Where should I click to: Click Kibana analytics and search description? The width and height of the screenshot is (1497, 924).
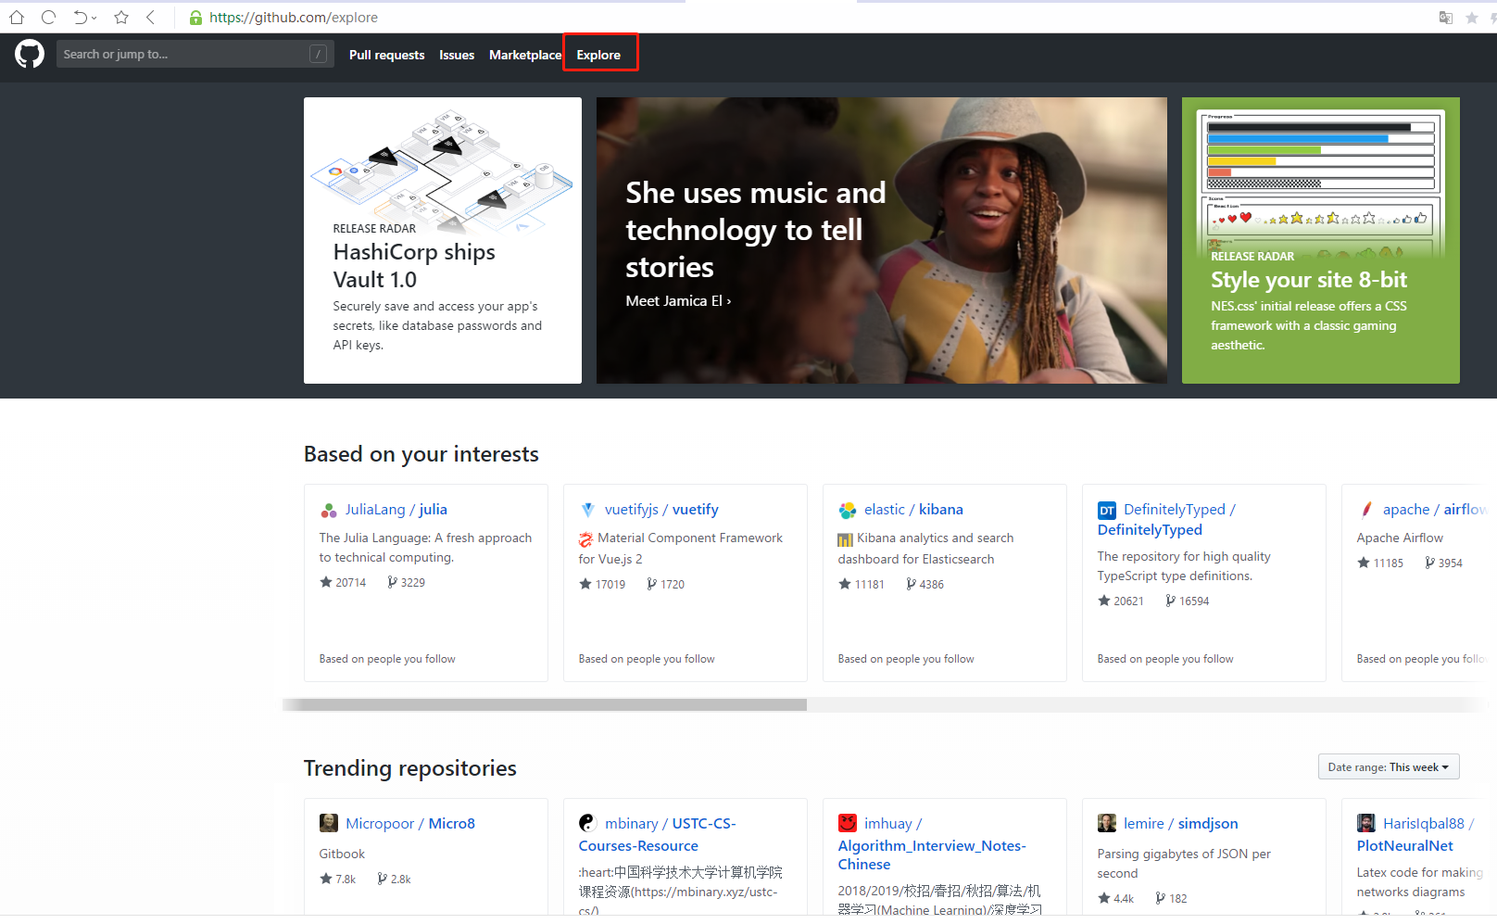click(x=925, y=549)
